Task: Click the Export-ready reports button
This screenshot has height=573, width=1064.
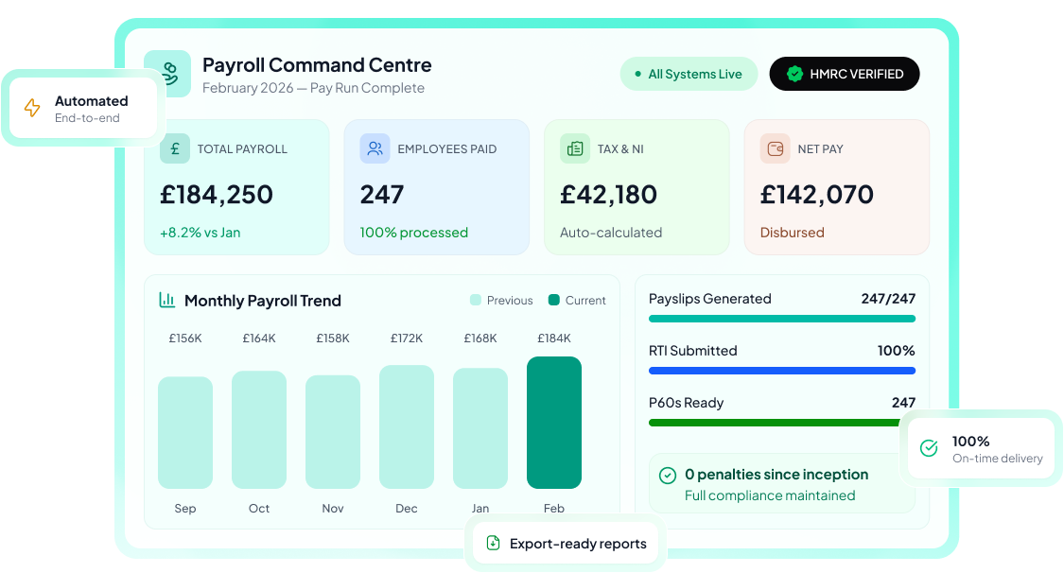Action: point(566,544)
